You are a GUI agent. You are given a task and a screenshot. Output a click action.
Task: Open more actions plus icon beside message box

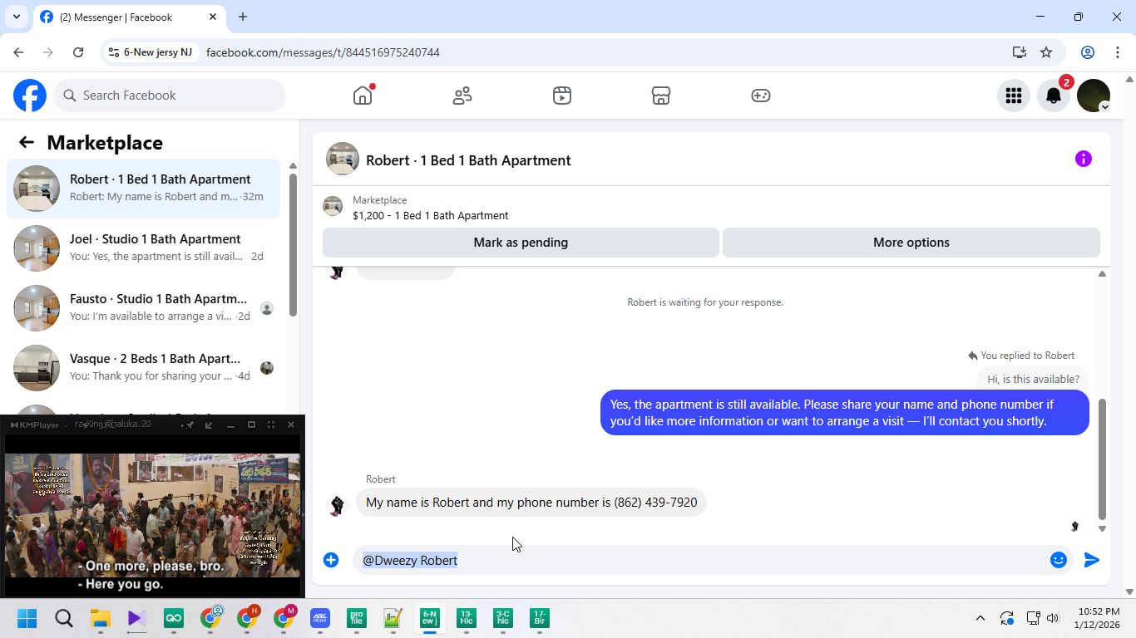[x=331, y=560]
